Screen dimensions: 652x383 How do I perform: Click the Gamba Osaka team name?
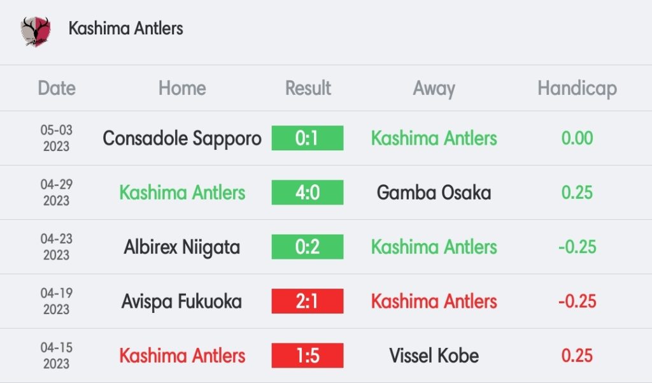[434, 192]
